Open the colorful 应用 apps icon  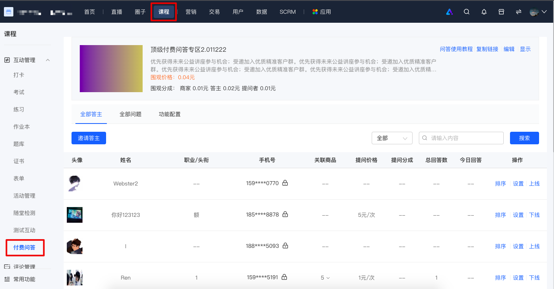tap(315, 12)
